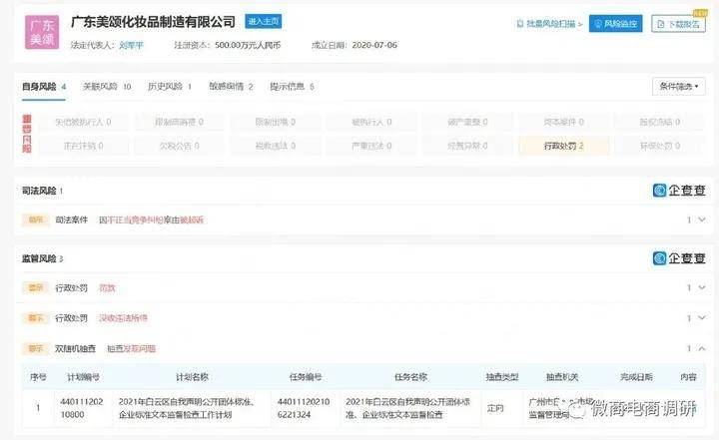Viewport: 719px width, 440px height.
Task: Click the 破产重整 0 risk tile
Action: point(467,122)
